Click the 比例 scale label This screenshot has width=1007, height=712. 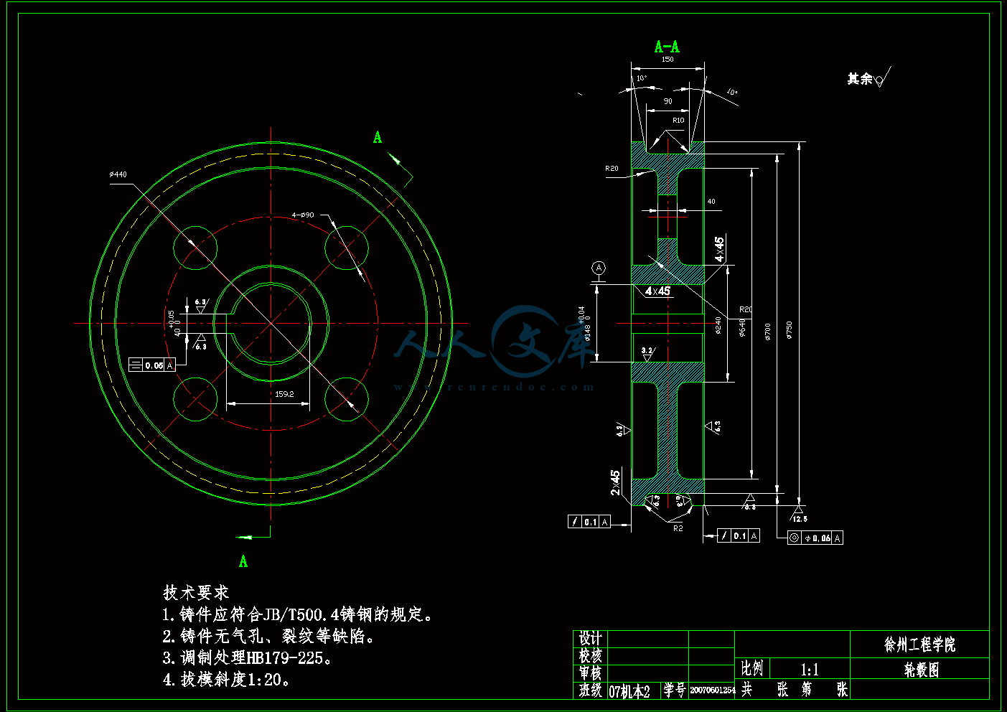coord(752,669)
